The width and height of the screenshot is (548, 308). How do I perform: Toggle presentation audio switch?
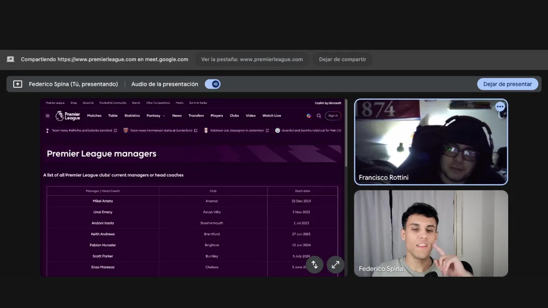213,84
